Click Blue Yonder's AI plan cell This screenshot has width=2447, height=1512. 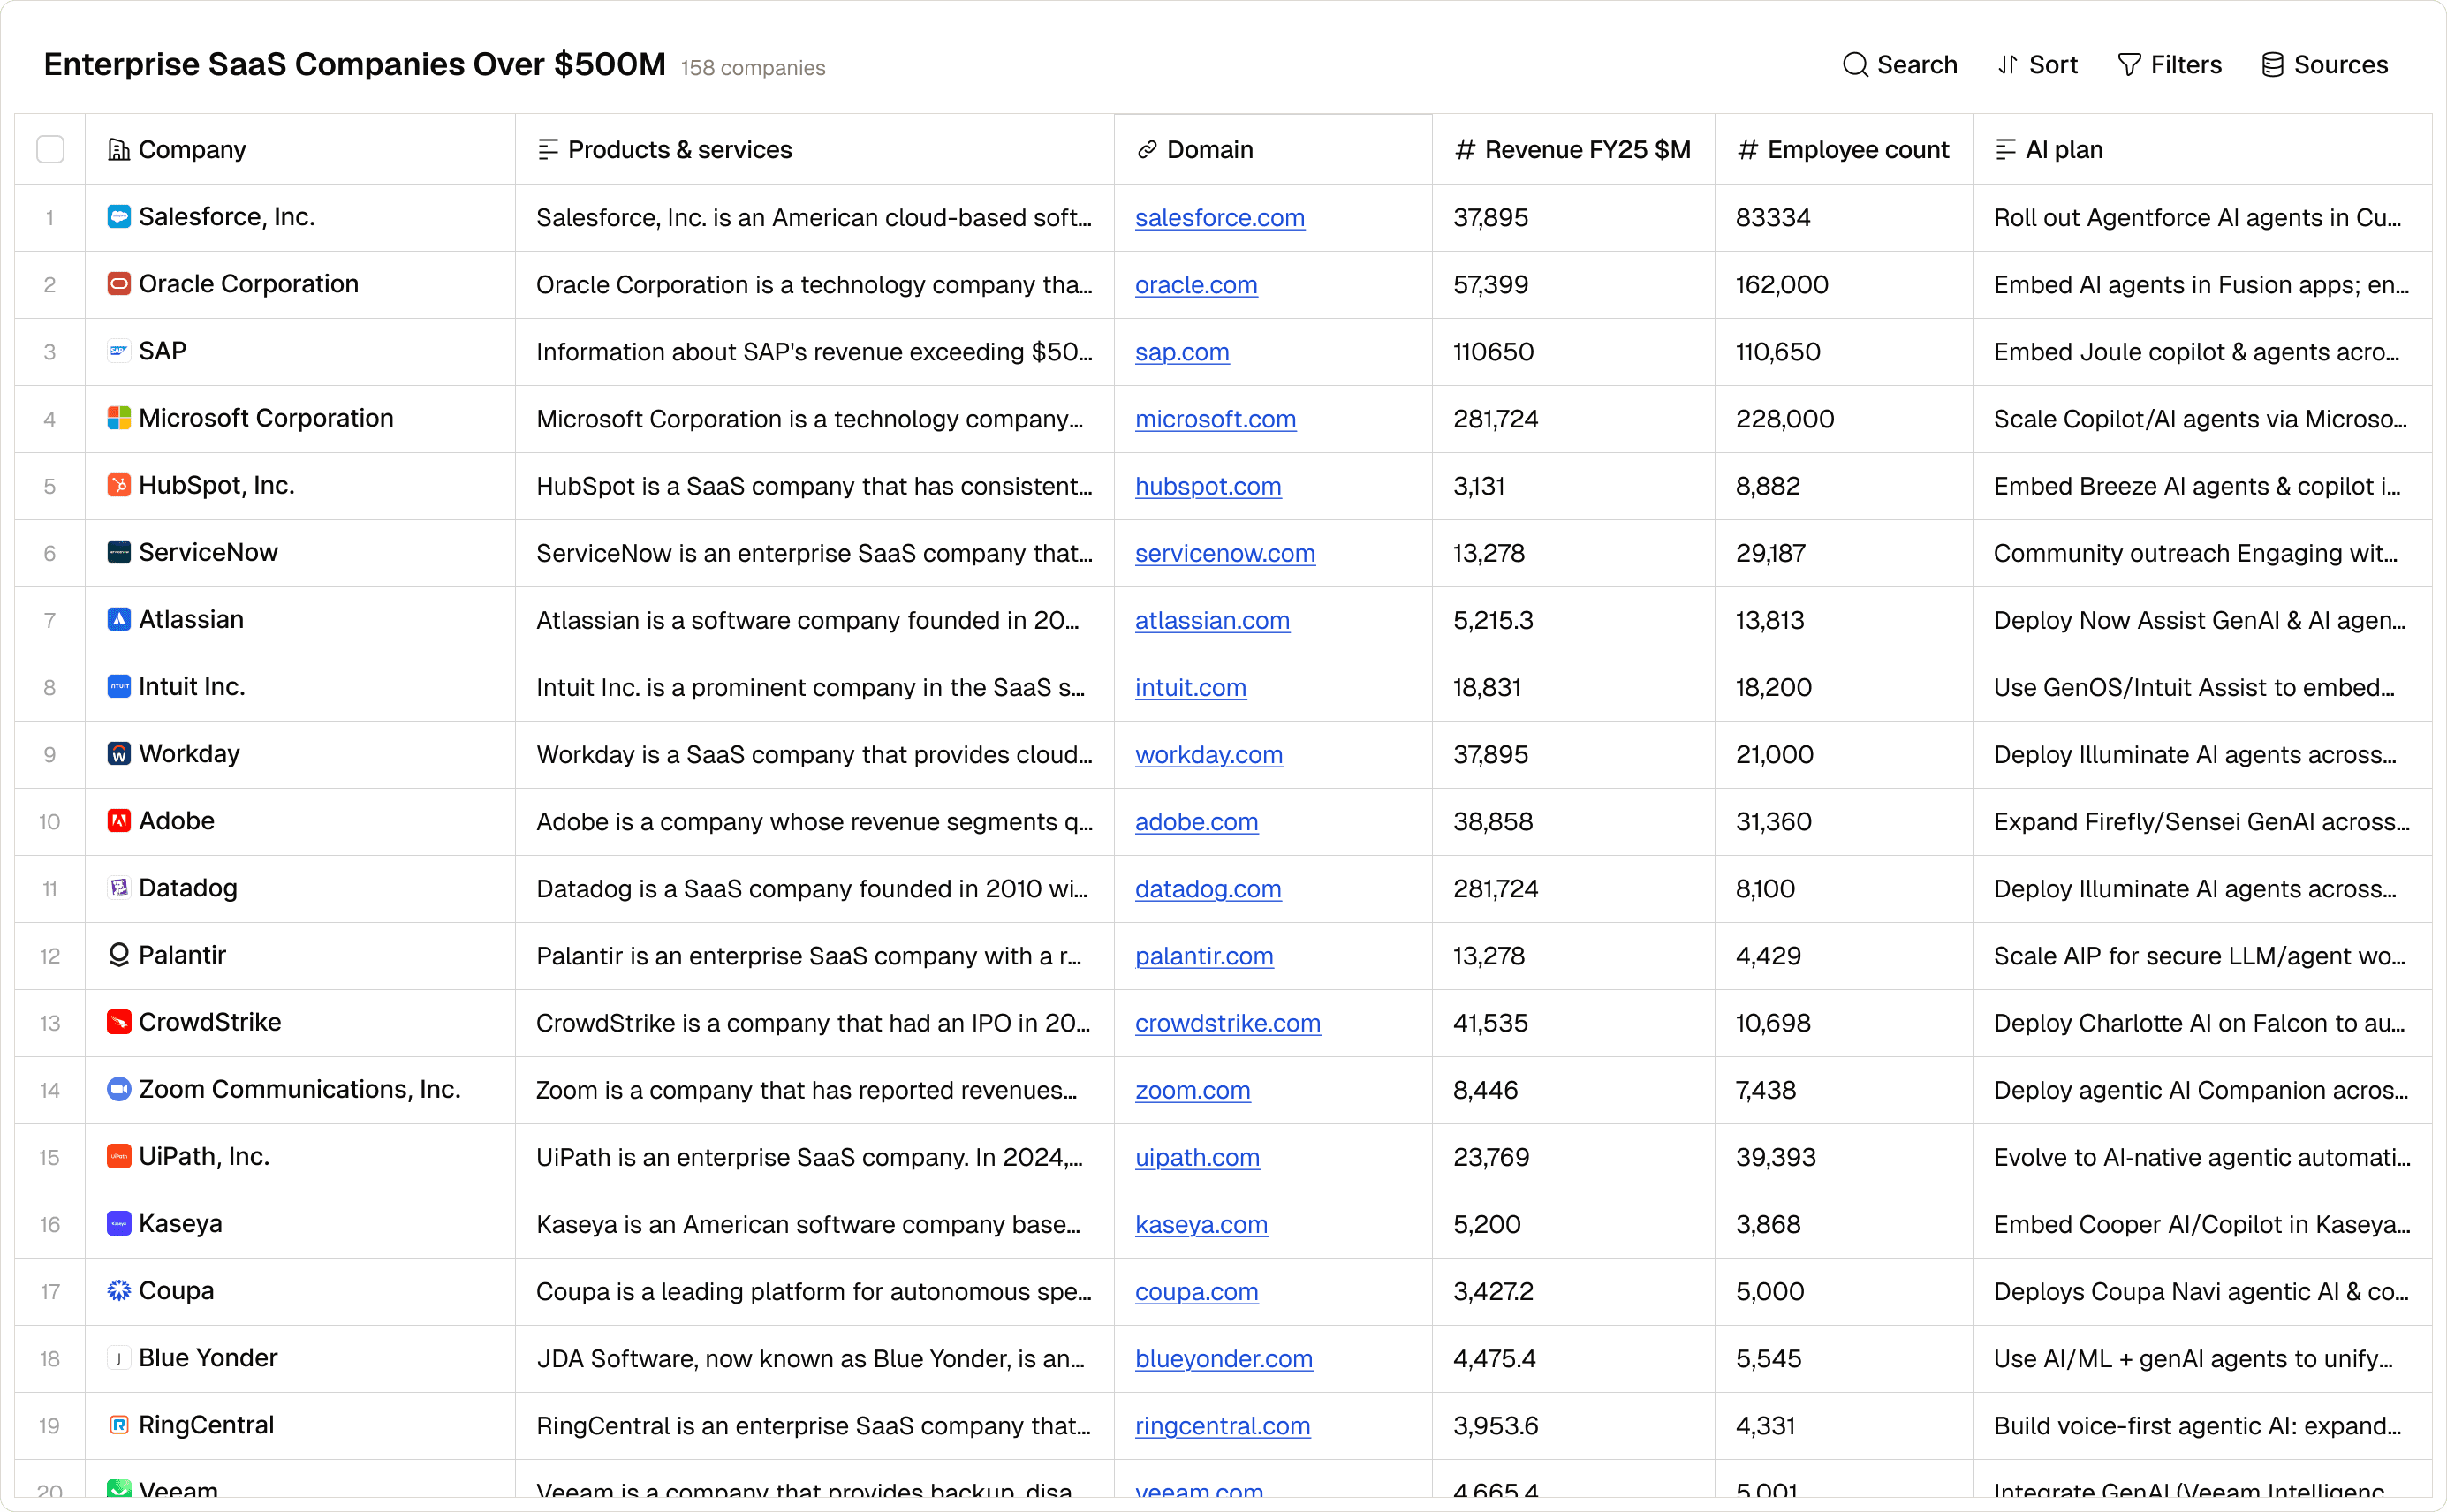pyautogui.click(x=2202, y=1358)
